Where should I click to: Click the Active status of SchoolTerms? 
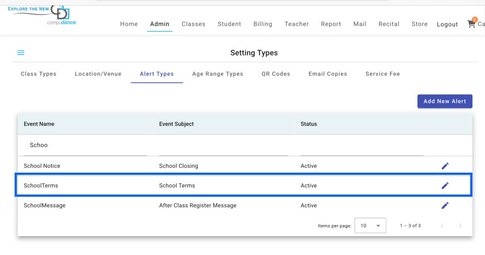tap(308, 185)
